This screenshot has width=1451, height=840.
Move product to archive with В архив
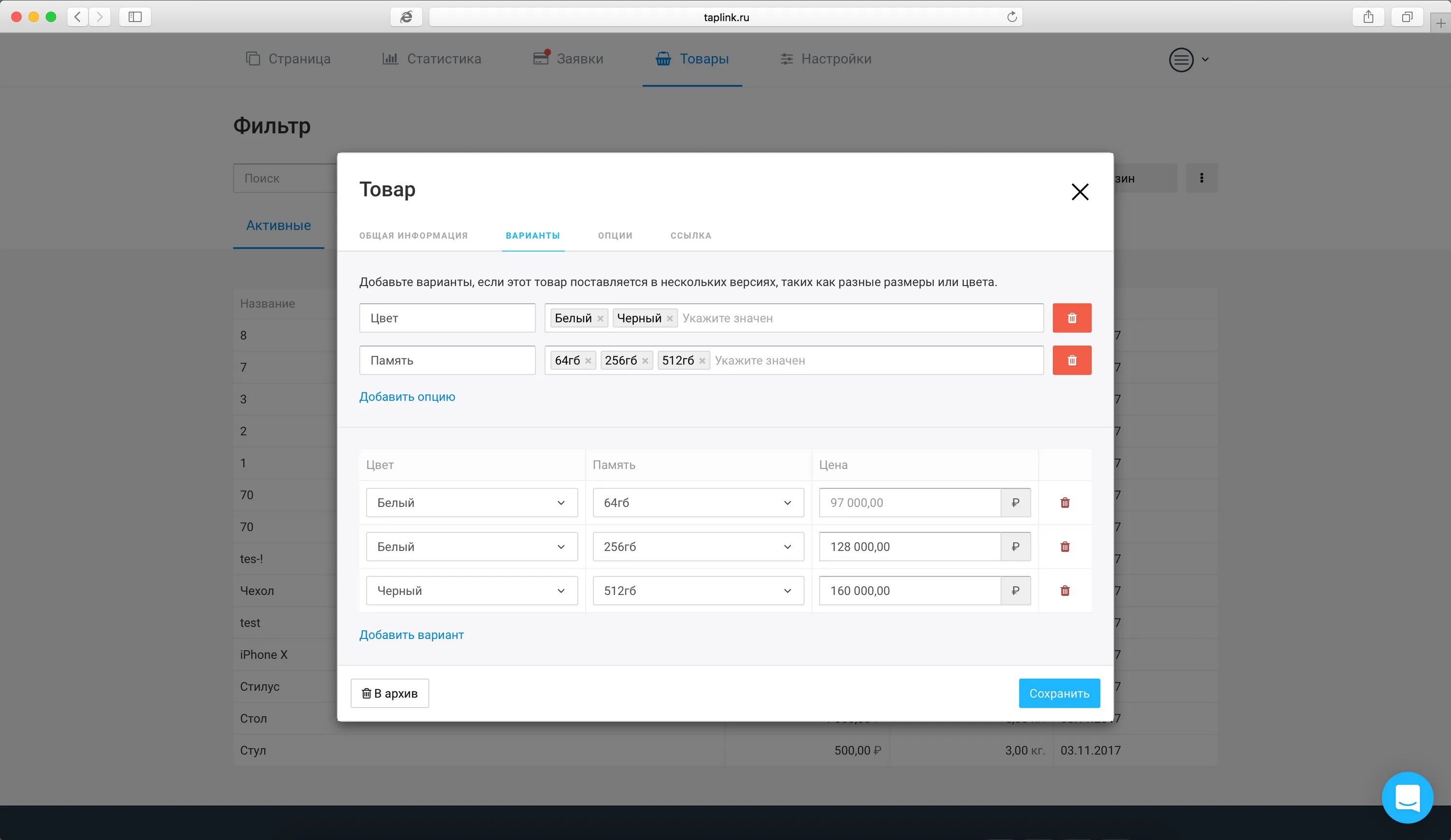pyautogui.click(x=390, y=693)
